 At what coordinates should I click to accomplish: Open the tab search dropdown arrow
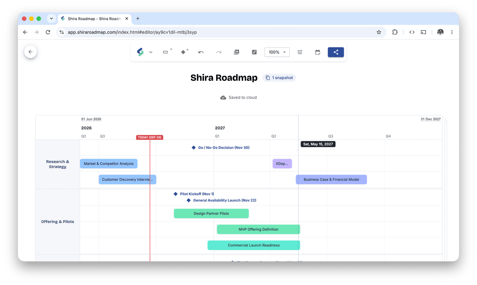click(x=51, y=19)
